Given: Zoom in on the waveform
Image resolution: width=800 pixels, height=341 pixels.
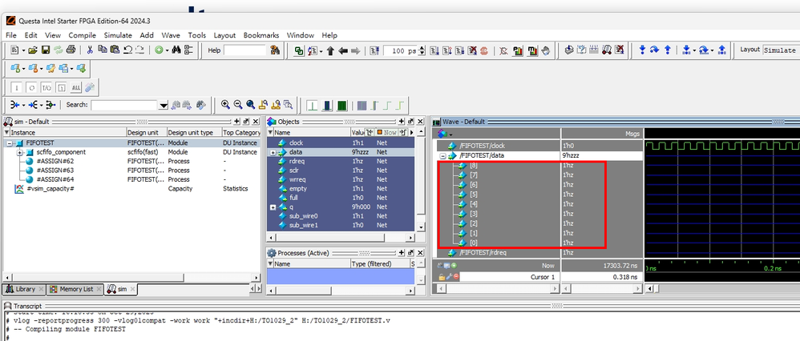Looking at the screenshot, I should (x=225, y=105).
